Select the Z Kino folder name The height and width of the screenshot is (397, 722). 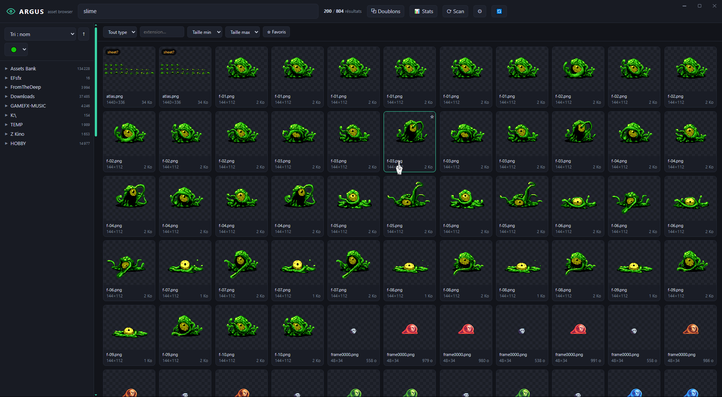17,134
